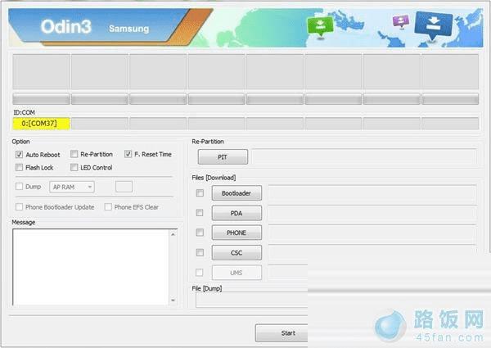Click the small purple download icon in banner

point(401,21)
